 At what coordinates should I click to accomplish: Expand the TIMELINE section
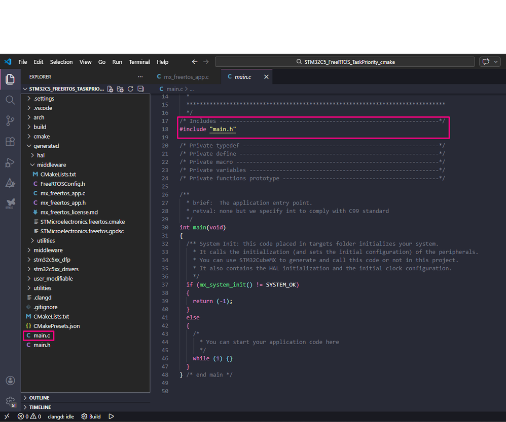(x=86, y=407)
